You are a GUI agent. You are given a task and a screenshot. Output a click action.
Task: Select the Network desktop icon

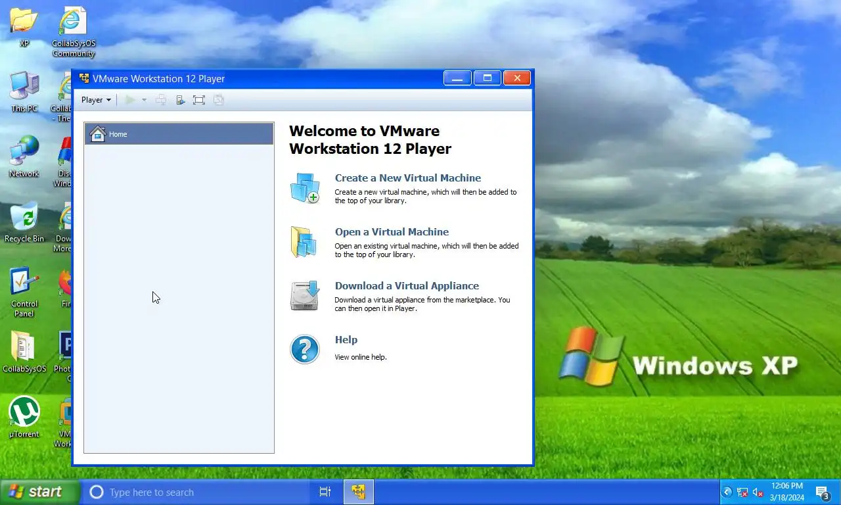[x=24, y=157]
